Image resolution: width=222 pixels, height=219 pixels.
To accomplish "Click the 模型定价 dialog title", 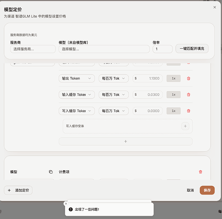I will coord(13,10).
